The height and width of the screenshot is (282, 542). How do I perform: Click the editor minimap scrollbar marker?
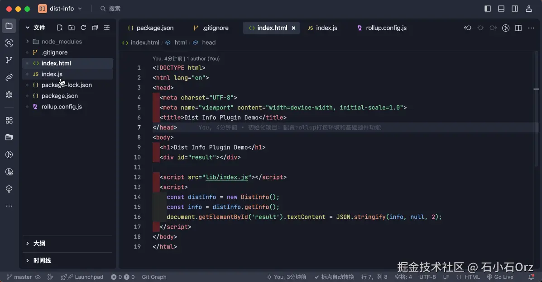click(536, 89)
